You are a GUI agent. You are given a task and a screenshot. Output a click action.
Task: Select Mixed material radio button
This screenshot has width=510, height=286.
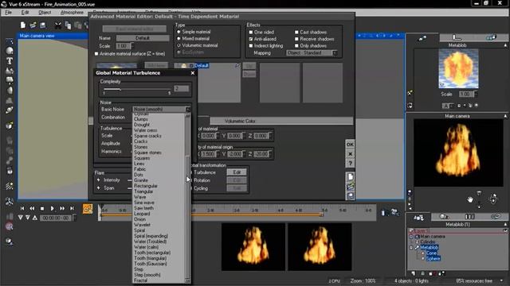pos(178,39)
